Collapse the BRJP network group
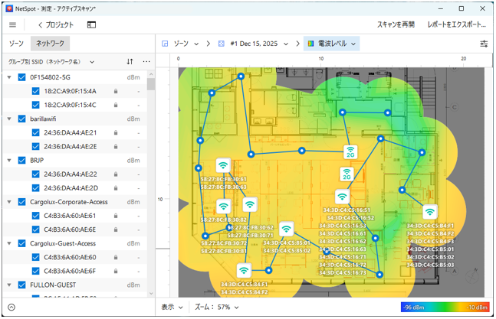Screen dimensions: 496x319 (x=8, y=161)
